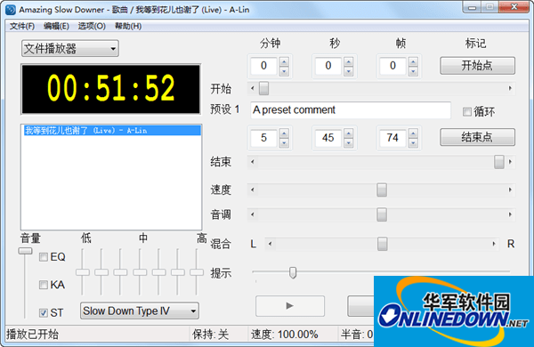534x347 pixels.
Task: Click the 速度 slider left arrow
Action: (253, 190)
